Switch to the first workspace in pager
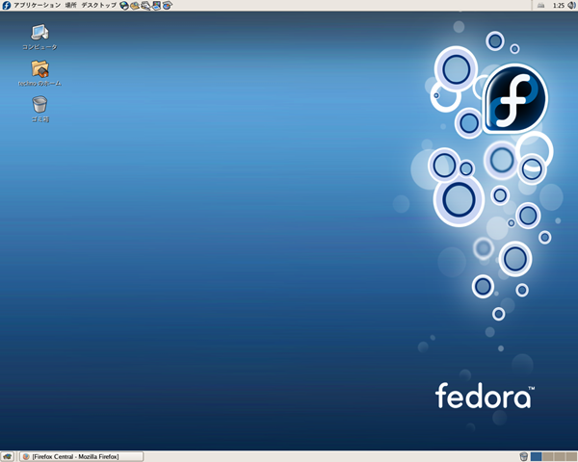Screen dimensions: 578x462 point(537,456)
